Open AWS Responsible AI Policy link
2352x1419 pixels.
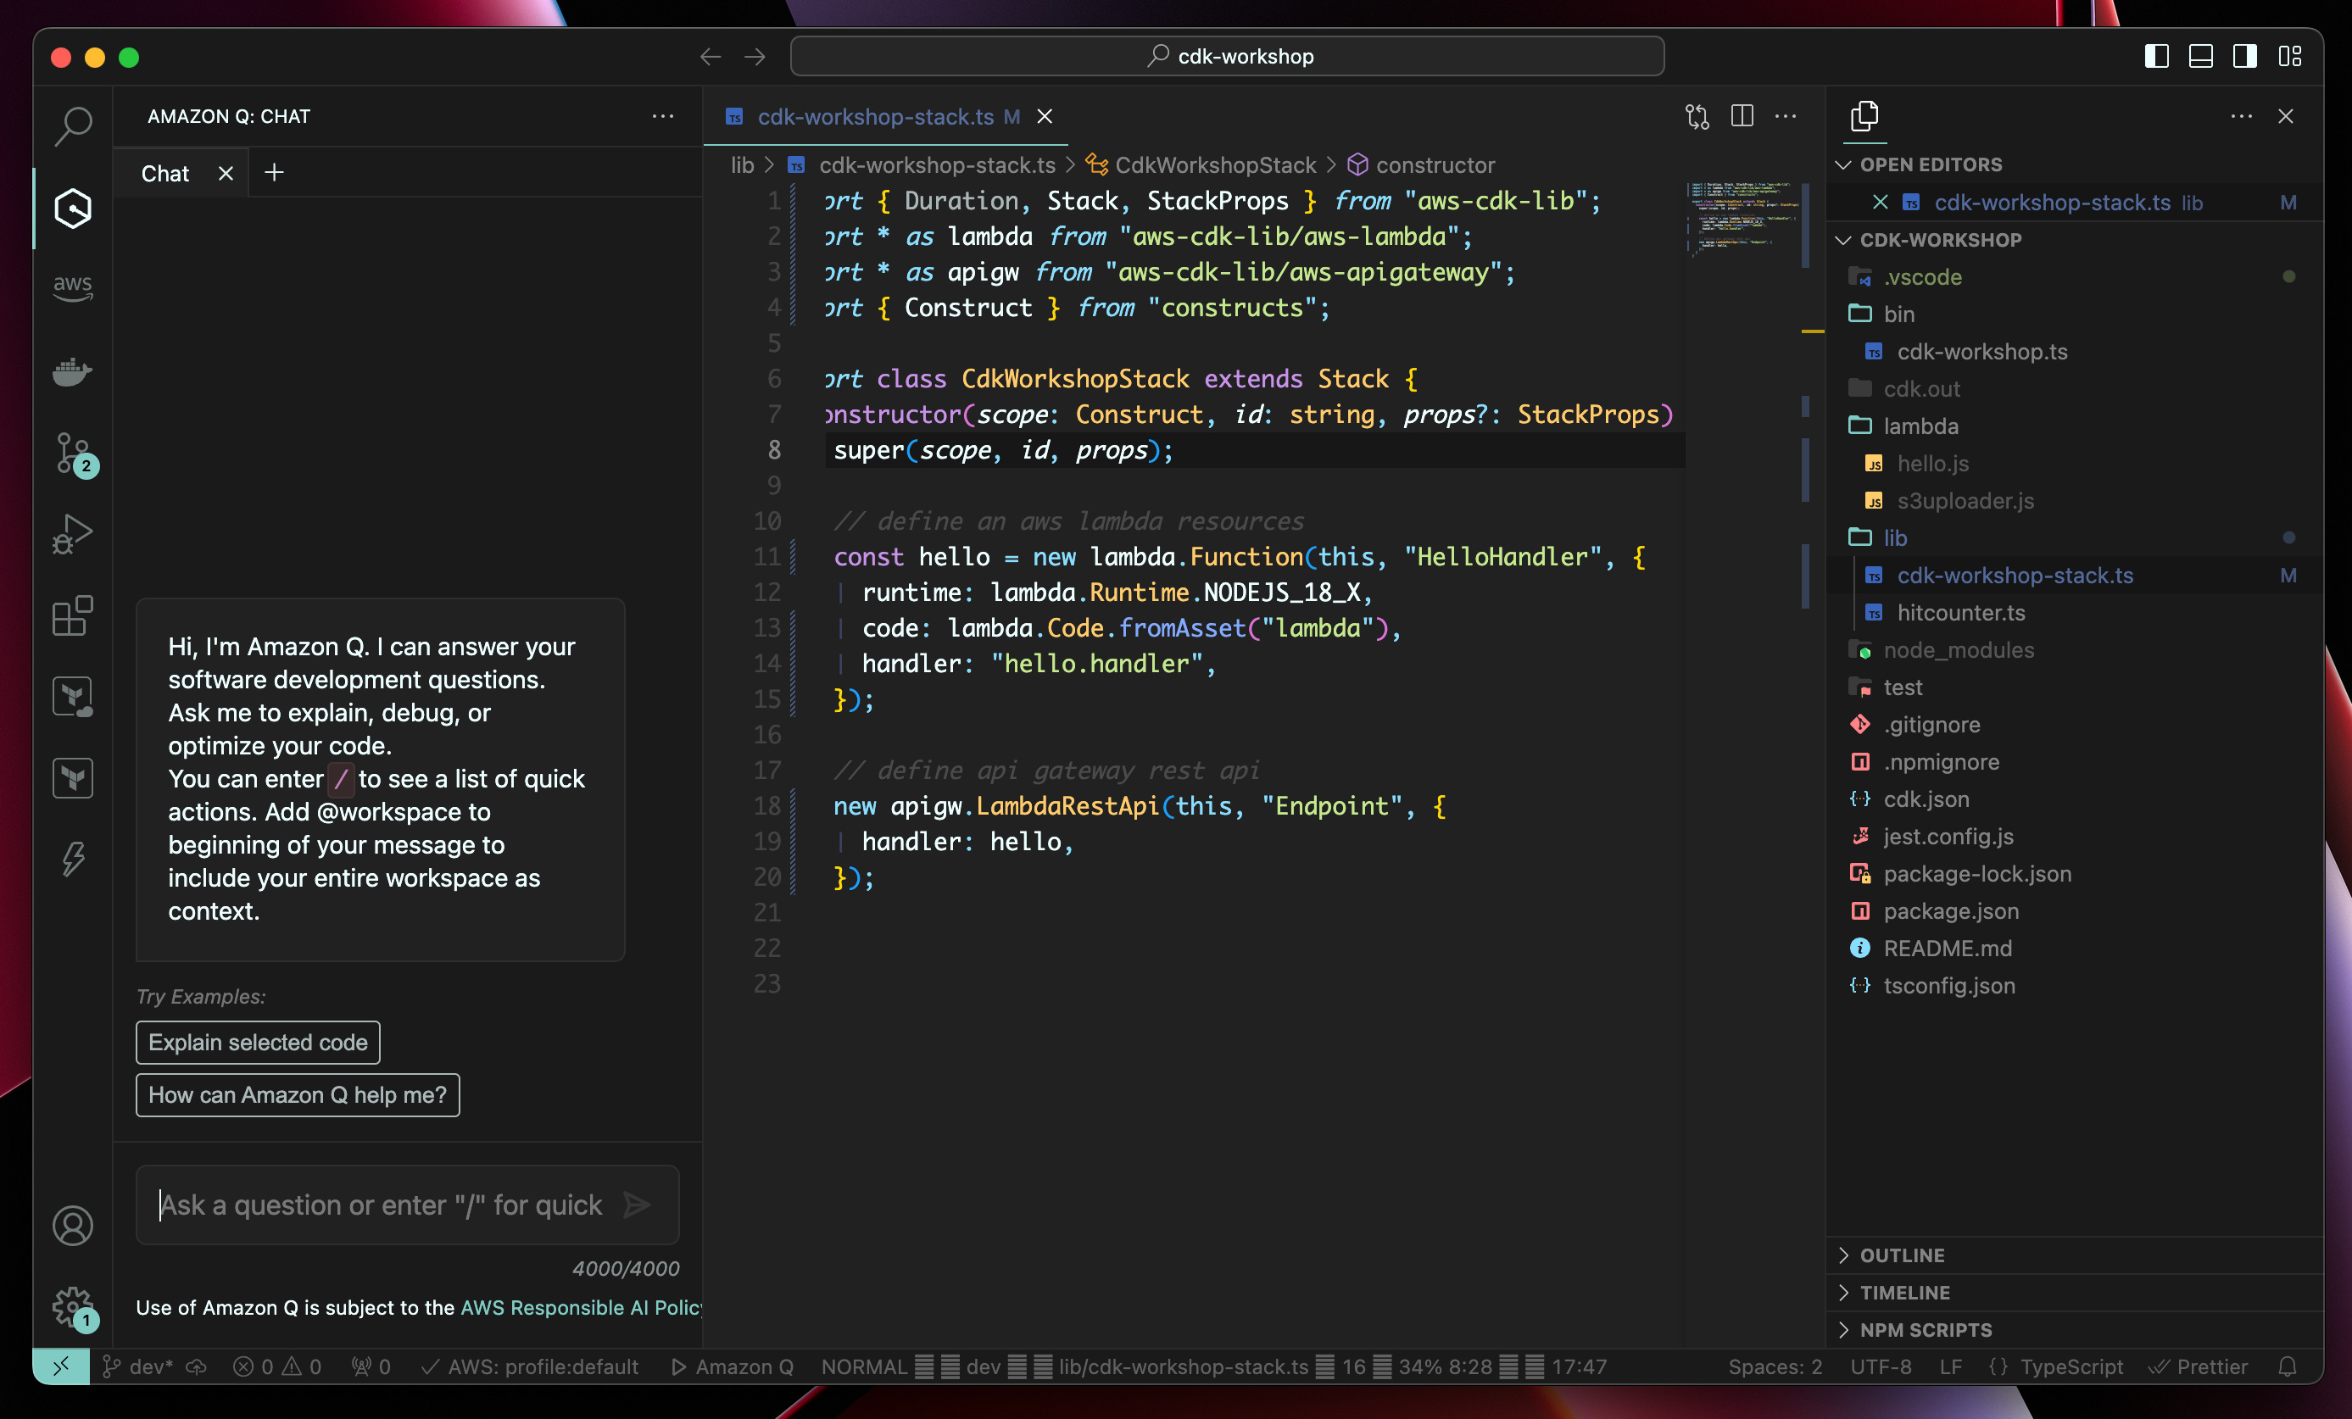point(582,1307)
